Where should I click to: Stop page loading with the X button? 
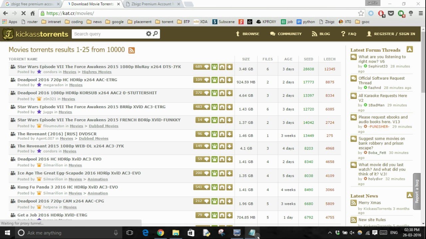[x=23, y=13]
